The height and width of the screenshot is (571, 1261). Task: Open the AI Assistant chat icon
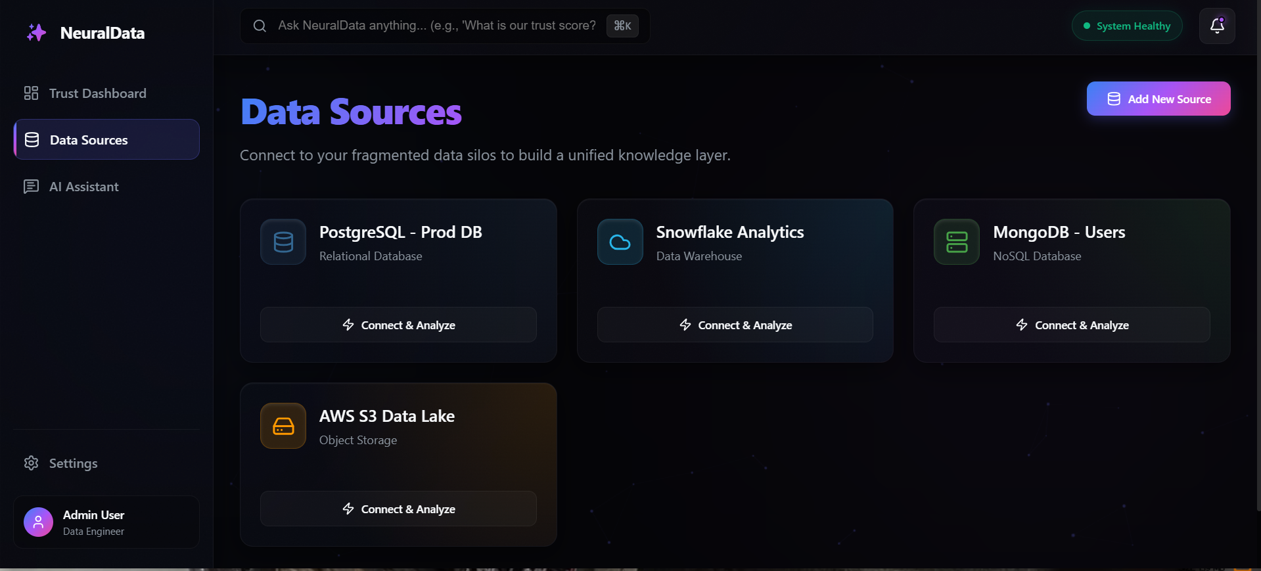[x=32, y=187]
